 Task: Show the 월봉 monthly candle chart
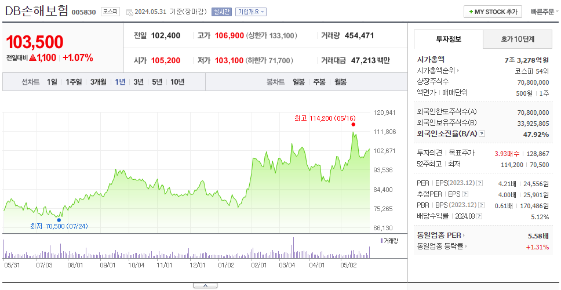click(x=341, y=82)
